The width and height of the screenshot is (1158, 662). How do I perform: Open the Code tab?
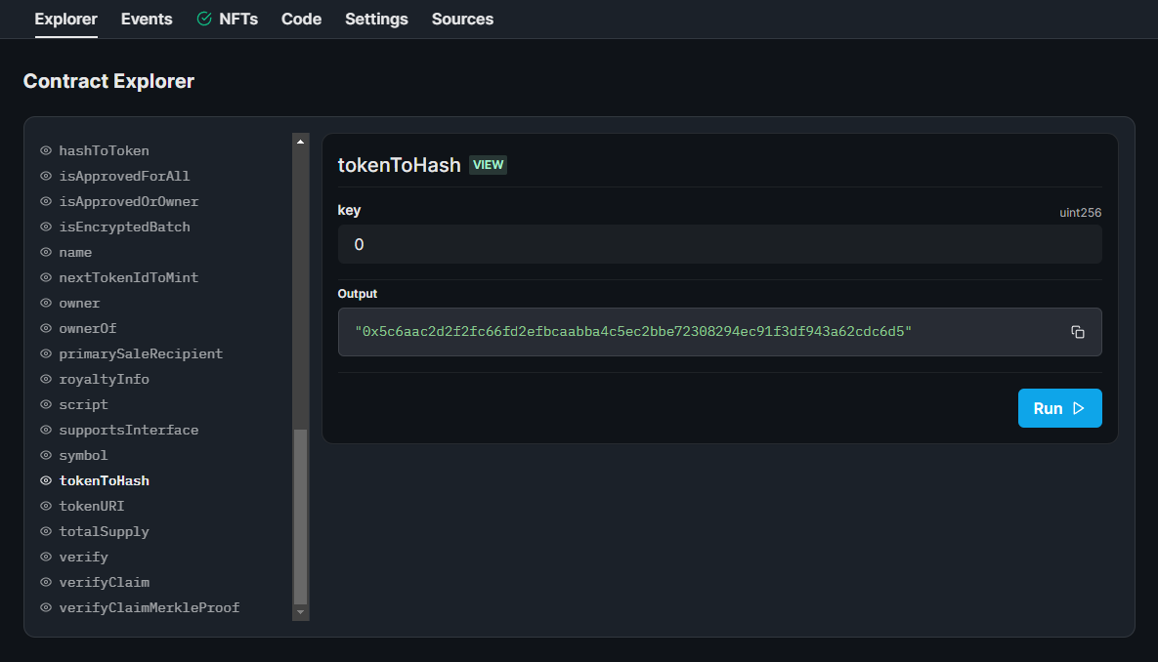[x=300, y=19]
